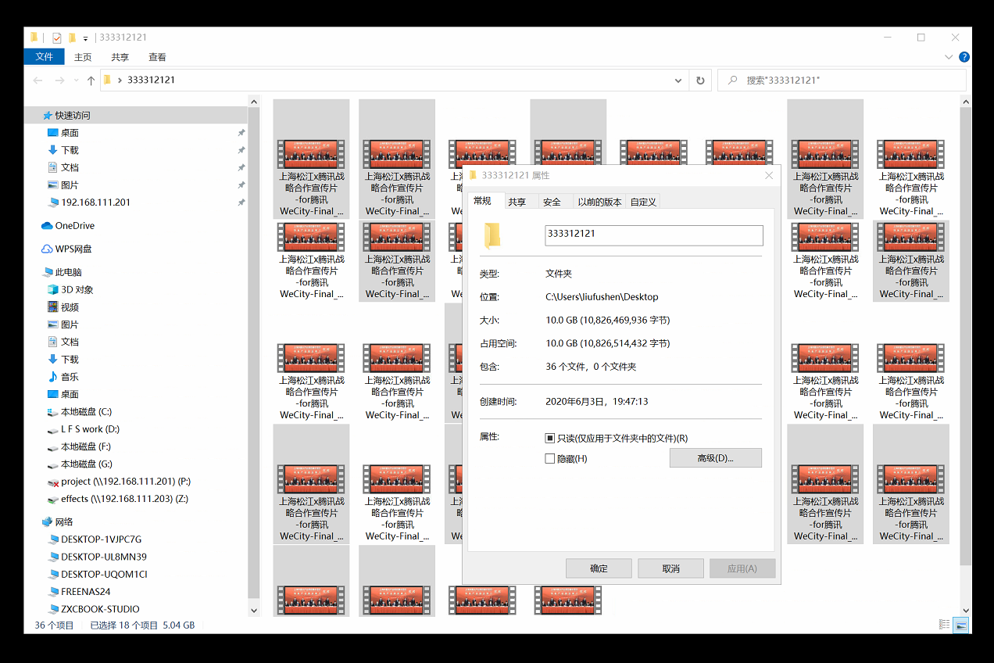The height and width of the screenshot is (663, 994).
Task: Select the 共享 tab in Properties dialog
Action: (517, 202)
